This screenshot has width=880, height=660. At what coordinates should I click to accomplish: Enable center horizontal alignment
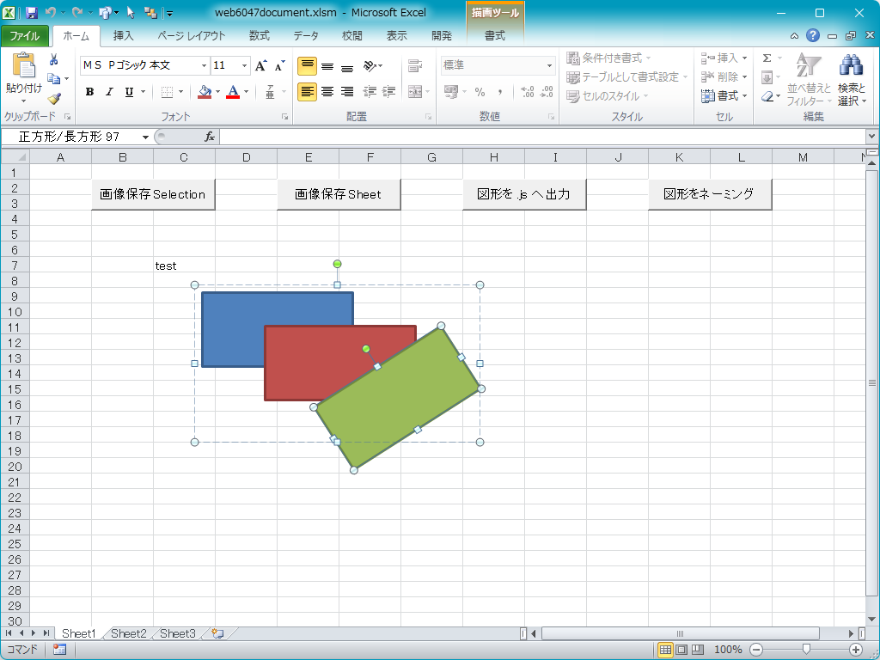pos(327,92)
